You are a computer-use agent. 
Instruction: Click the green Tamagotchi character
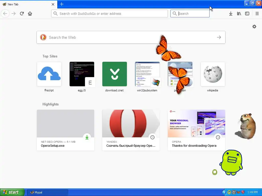coord(231,162)
